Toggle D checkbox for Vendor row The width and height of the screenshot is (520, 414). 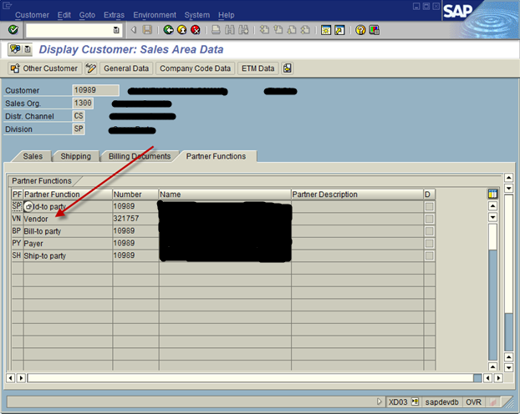click(429, 219)
